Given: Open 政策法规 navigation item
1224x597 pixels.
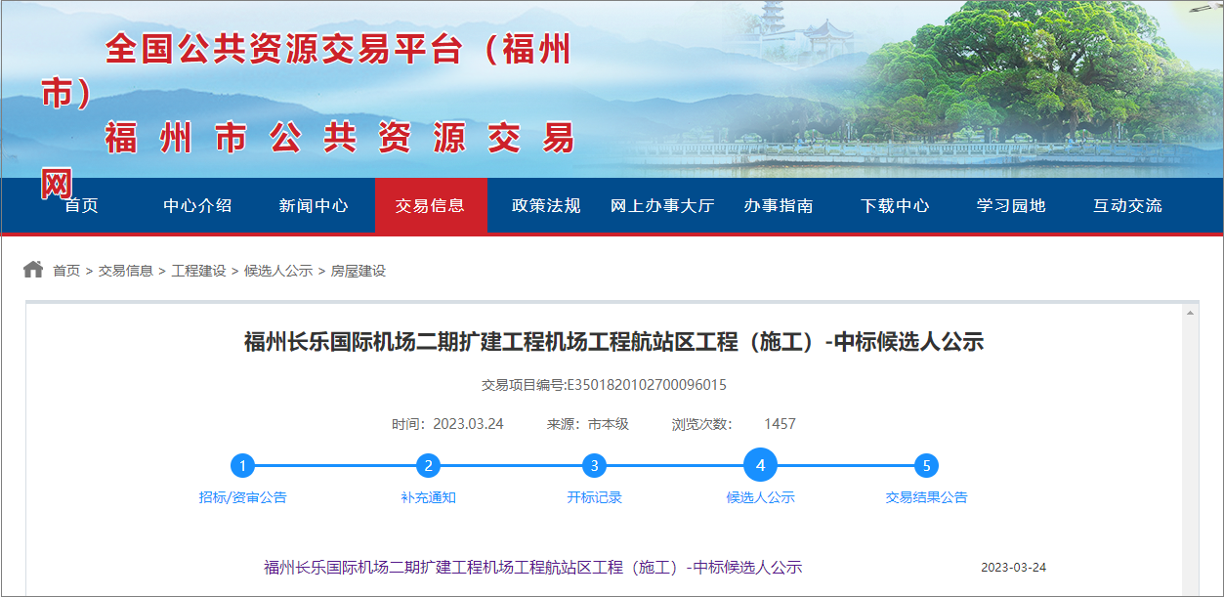Looking at the screenshot, I should point(546,206).
